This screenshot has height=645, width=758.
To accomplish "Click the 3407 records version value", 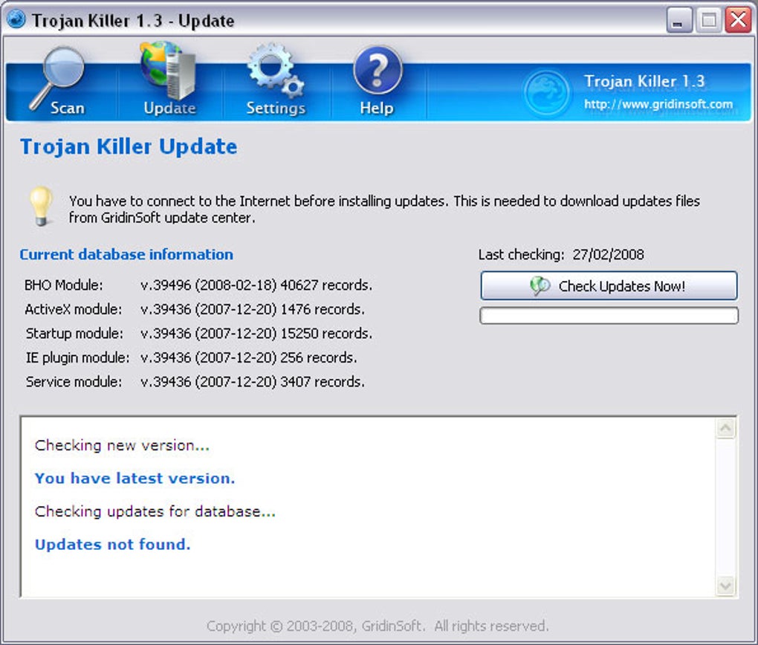I will click(253, 381).
